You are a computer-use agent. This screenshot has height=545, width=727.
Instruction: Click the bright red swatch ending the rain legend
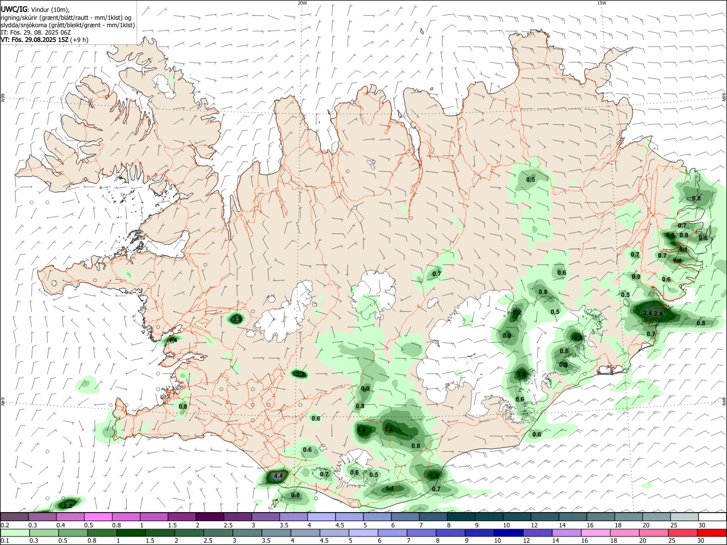click(712, 533)
